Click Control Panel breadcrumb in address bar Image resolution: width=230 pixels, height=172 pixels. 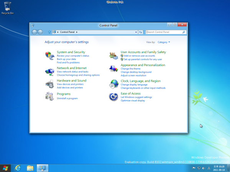[x=67, y=32]
